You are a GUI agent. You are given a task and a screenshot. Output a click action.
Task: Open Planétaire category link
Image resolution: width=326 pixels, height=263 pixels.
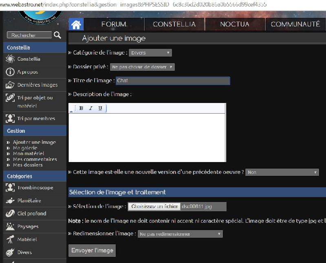[29, 200]
